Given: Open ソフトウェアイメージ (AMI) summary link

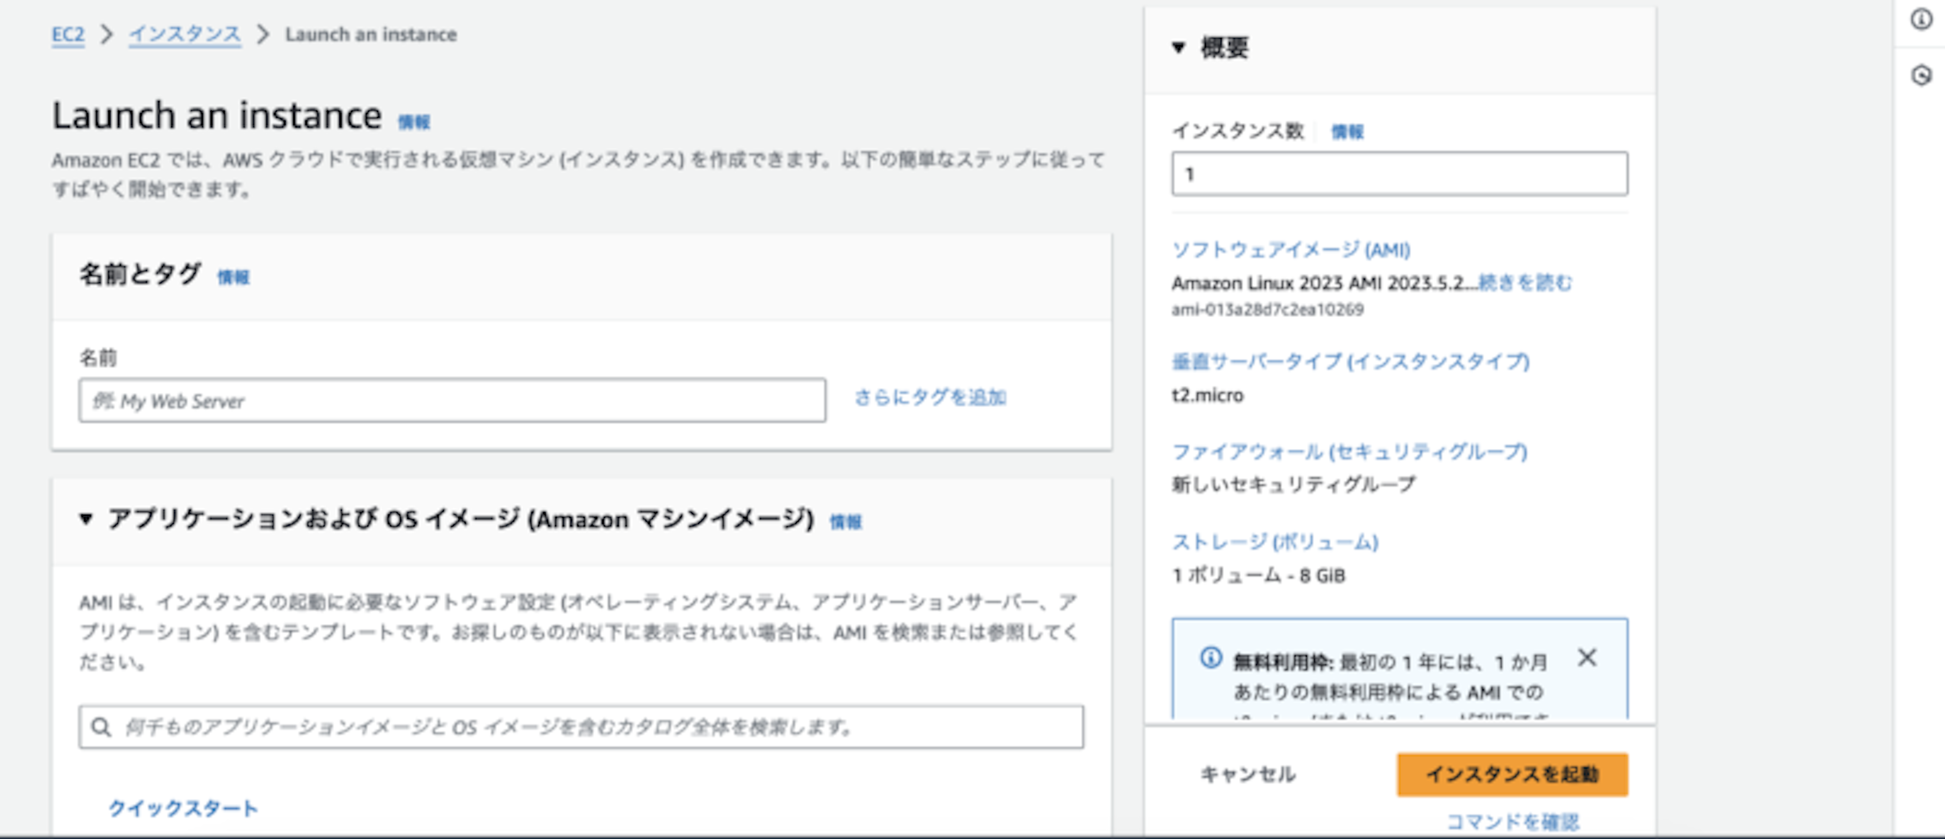Looking at the screenshot, I should [1291, 250].
